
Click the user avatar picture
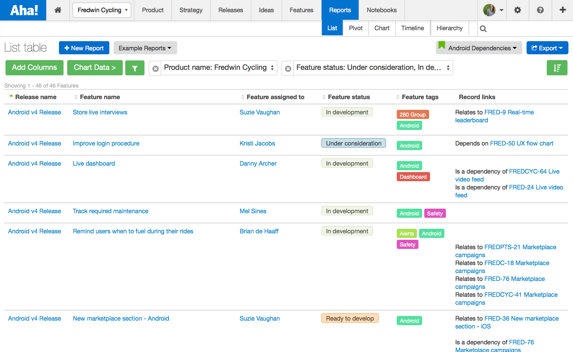[x=489, y=10]
